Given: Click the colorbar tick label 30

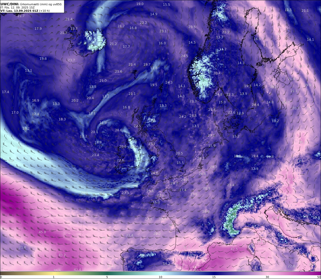Looking at the screenshot, I should tap(267, 277).
